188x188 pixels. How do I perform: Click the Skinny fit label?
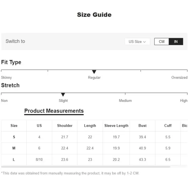coord(6,78)
